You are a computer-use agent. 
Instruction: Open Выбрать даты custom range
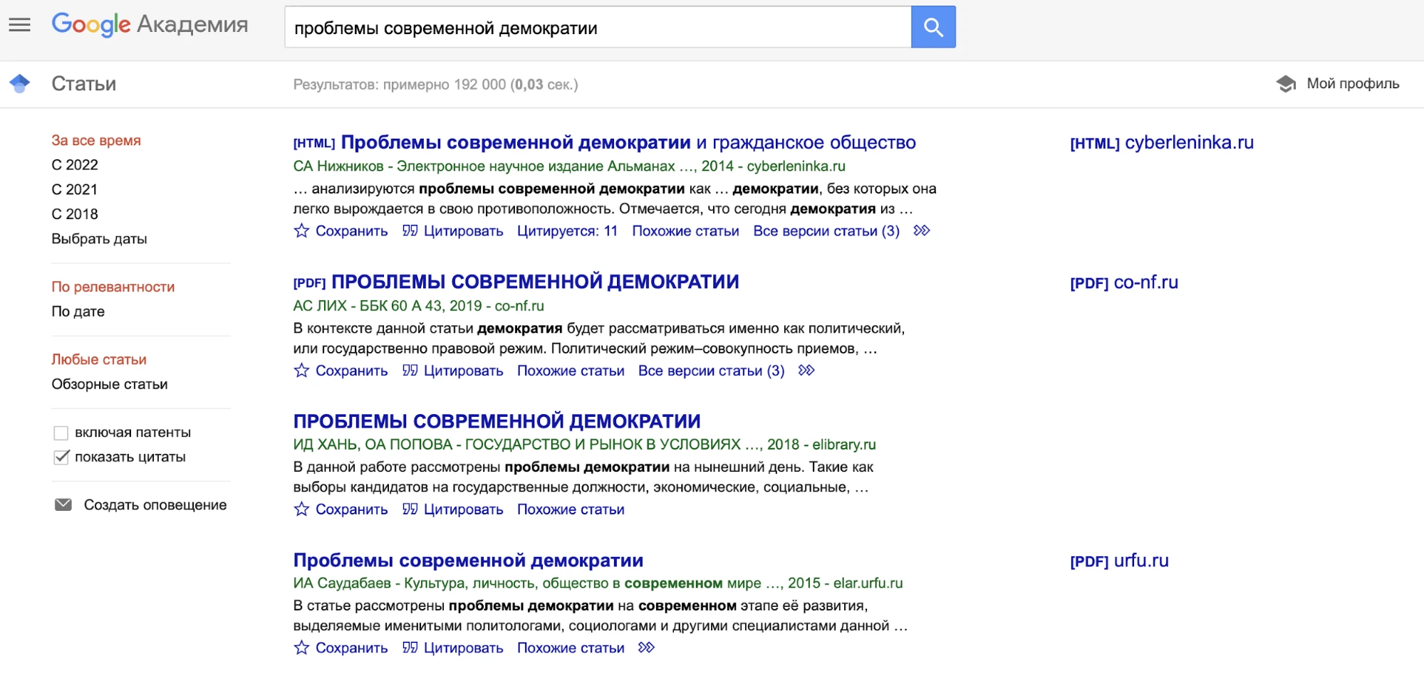pos(99,239)
